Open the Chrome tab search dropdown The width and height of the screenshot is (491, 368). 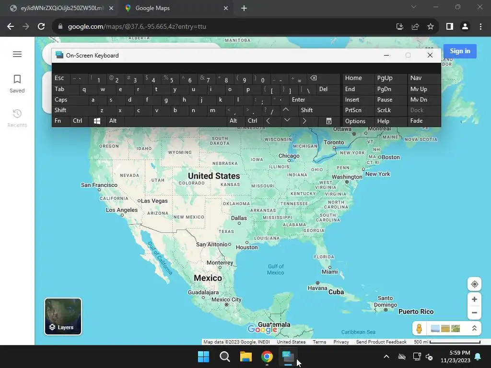[414, 7]
